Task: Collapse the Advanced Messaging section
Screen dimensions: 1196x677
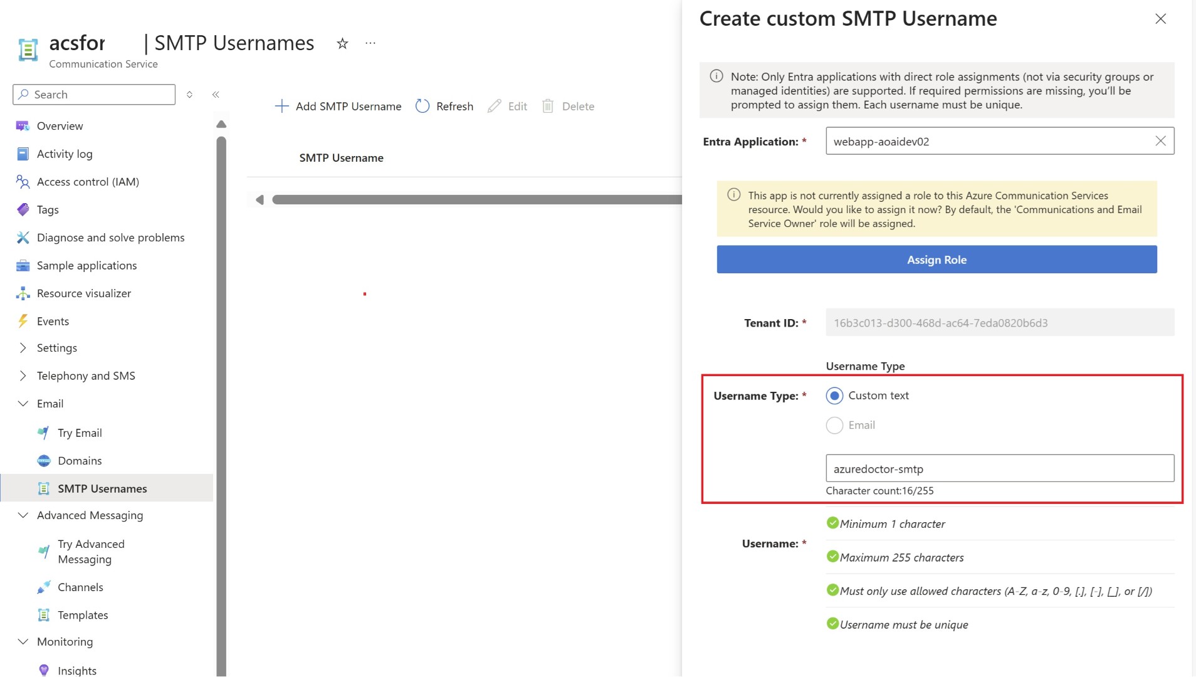Action: click(23, 515)
